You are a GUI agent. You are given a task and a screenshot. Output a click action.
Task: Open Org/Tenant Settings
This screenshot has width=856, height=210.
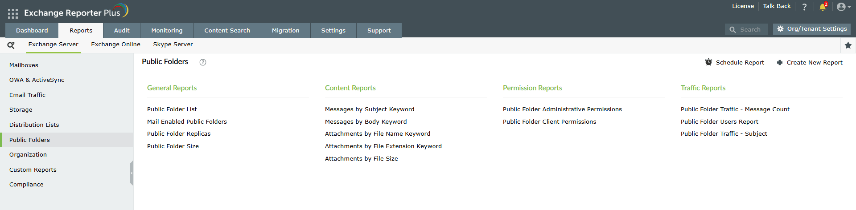click(x=812, y=29)
